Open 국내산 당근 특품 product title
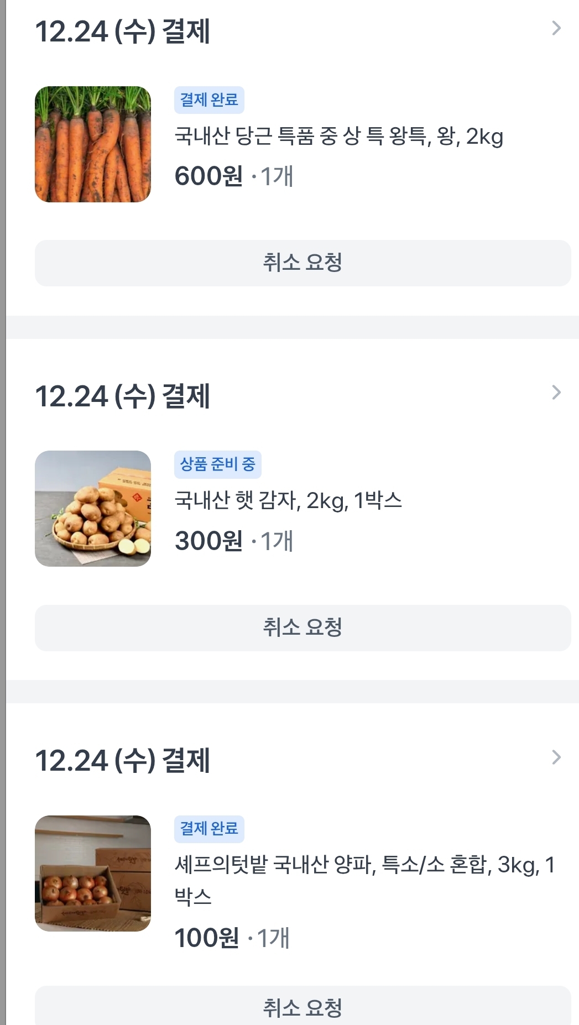This screenshot has height=1025, width=579. click(338, 136)
